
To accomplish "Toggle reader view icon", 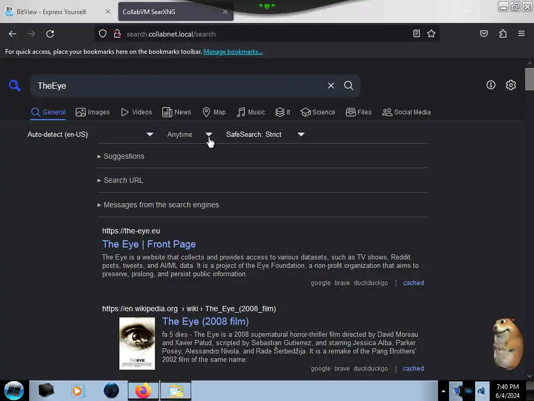I will click(x=416, y=33).
